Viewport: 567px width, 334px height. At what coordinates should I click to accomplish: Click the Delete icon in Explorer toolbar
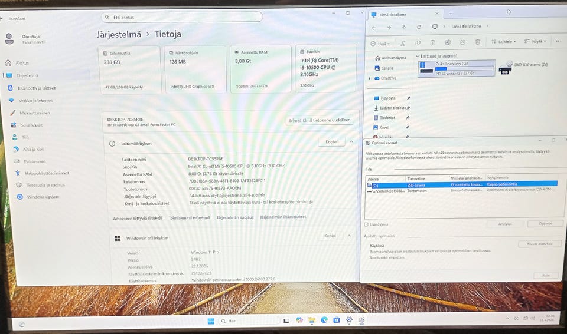click(478, 42)
